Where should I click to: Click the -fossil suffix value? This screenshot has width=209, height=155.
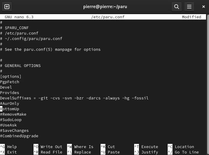click(140, 98)
